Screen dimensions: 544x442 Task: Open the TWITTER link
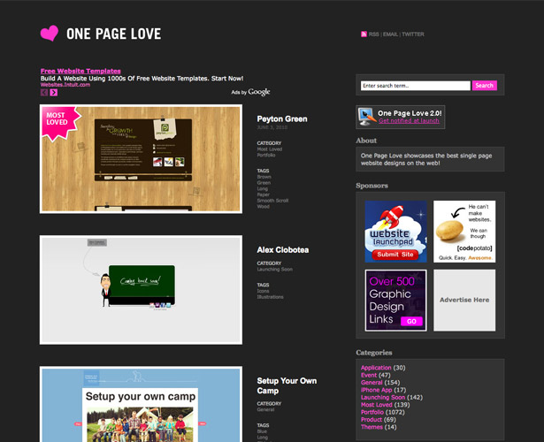[413, 34]
